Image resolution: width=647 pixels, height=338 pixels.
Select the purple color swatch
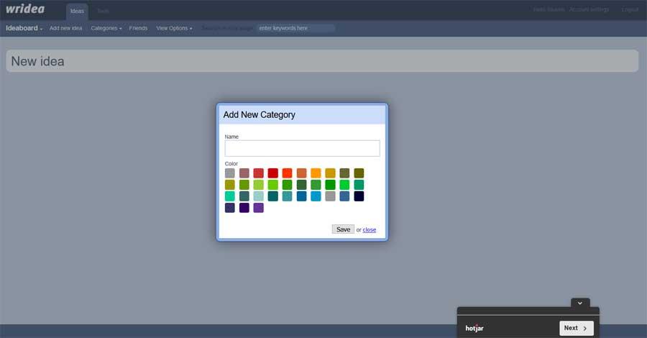tap(258, 208)
